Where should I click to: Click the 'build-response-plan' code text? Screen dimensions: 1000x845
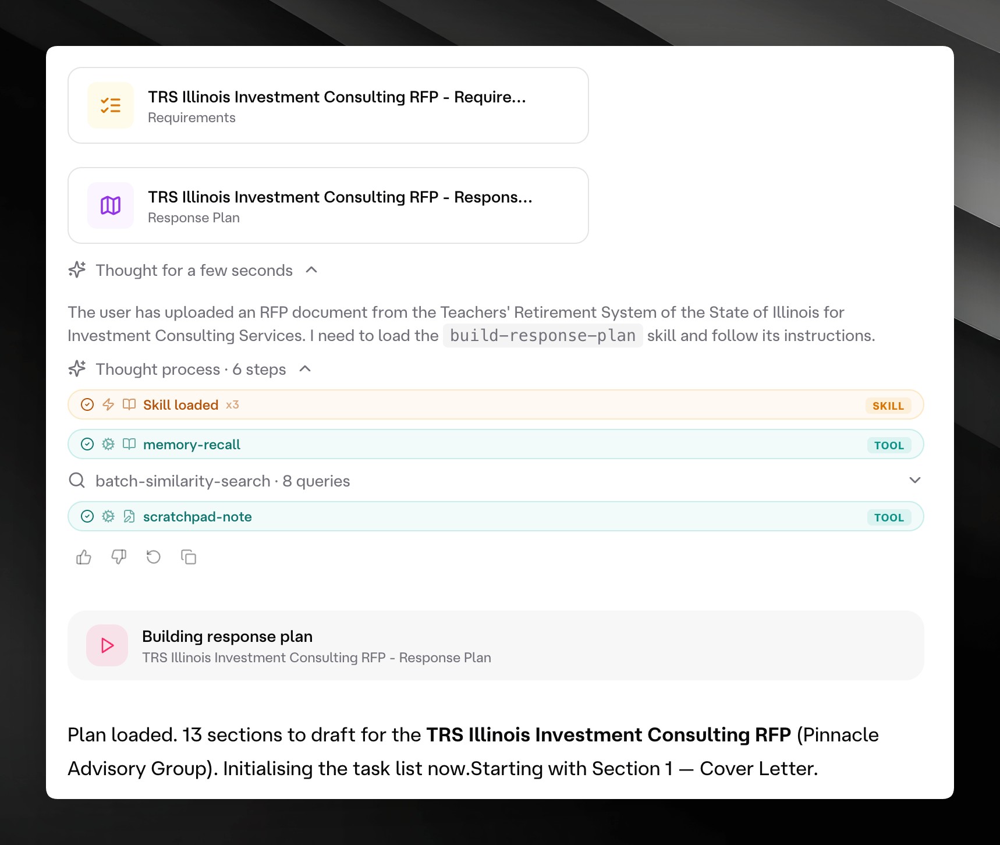(x=543, y=336)
